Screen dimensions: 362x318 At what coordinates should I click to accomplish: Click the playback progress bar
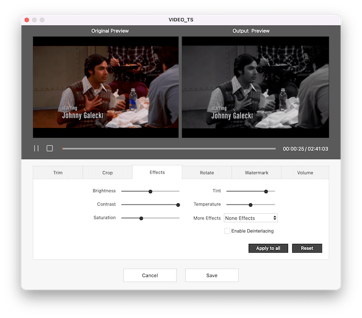click(169, 149)
